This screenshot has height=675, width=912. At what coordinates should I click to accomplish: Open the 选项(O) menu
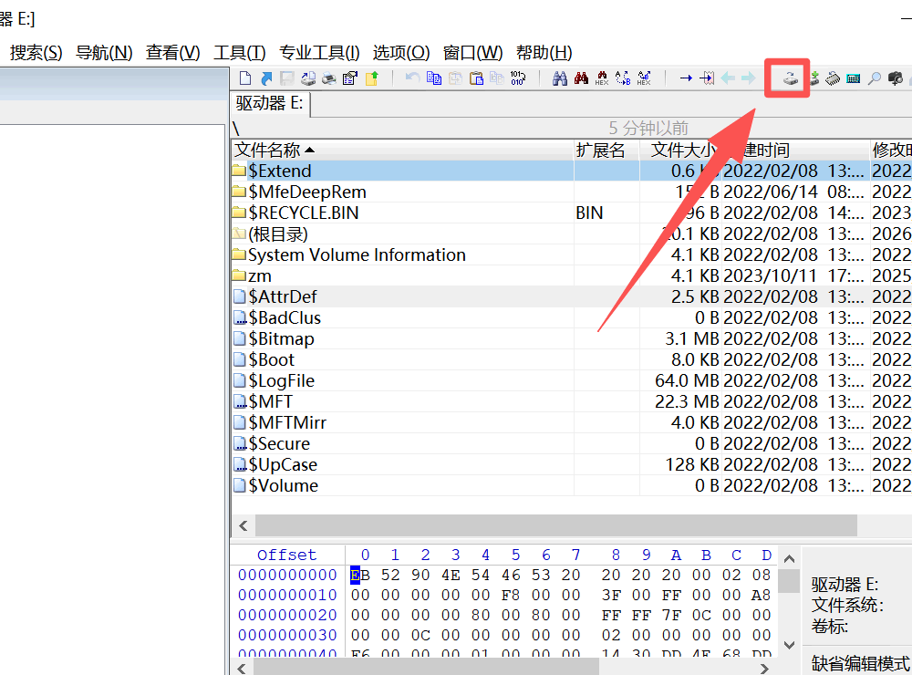tap(401, 53)
